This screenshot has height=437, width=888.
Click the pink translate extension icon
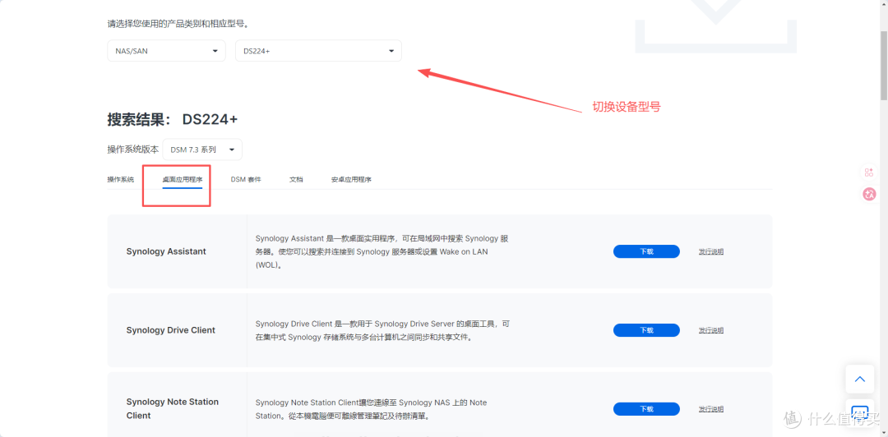click(x=869, y=194)
